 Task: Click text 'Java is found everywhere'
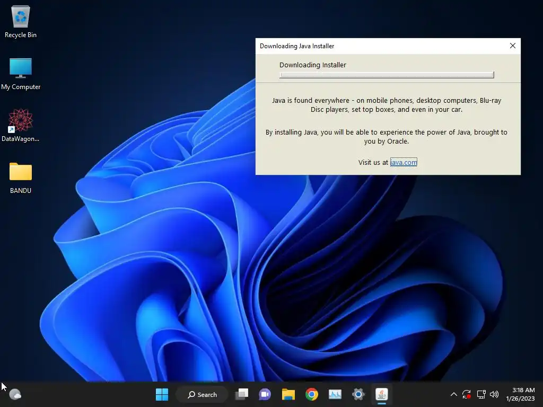[311, 100]
